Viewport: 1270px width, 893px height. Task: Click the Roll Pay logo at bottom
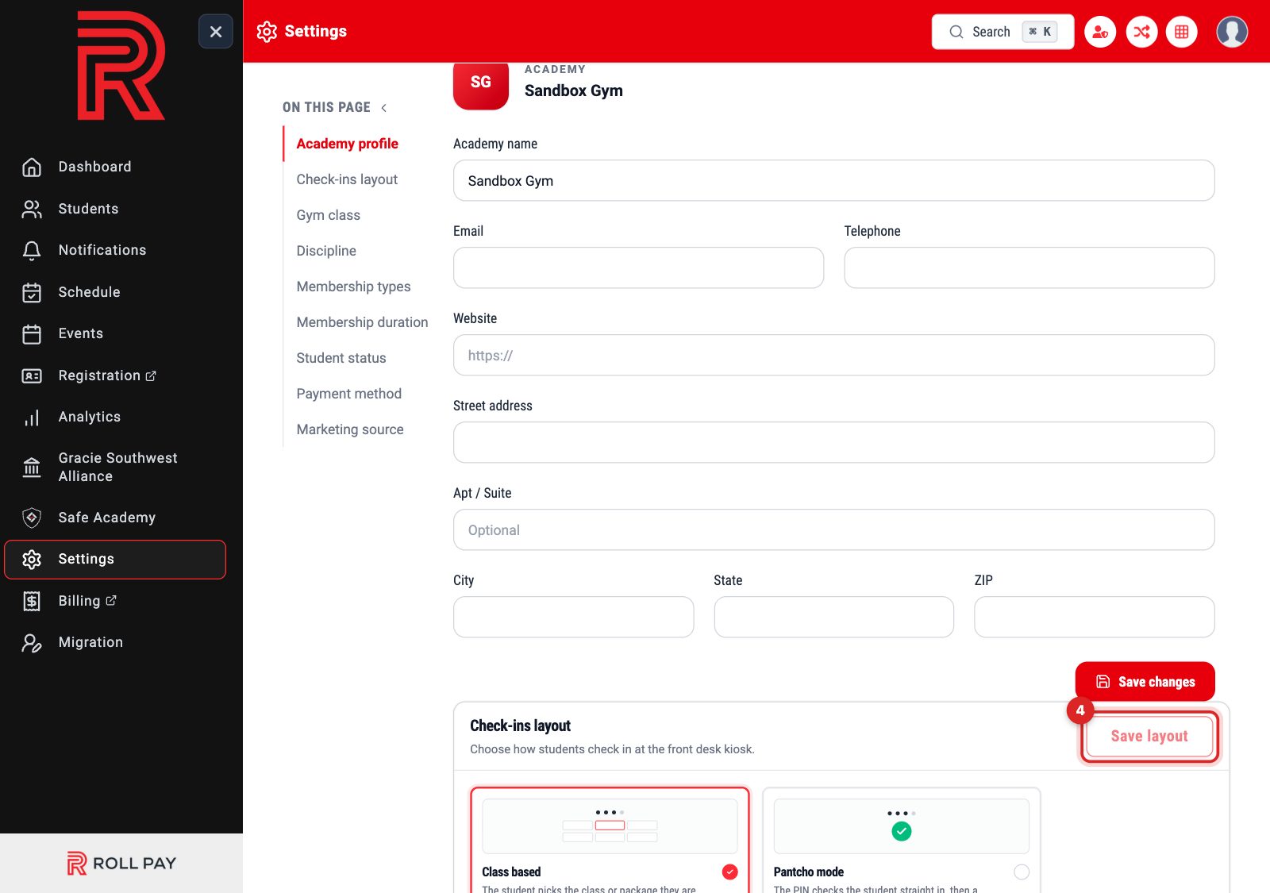pos(121,863)
